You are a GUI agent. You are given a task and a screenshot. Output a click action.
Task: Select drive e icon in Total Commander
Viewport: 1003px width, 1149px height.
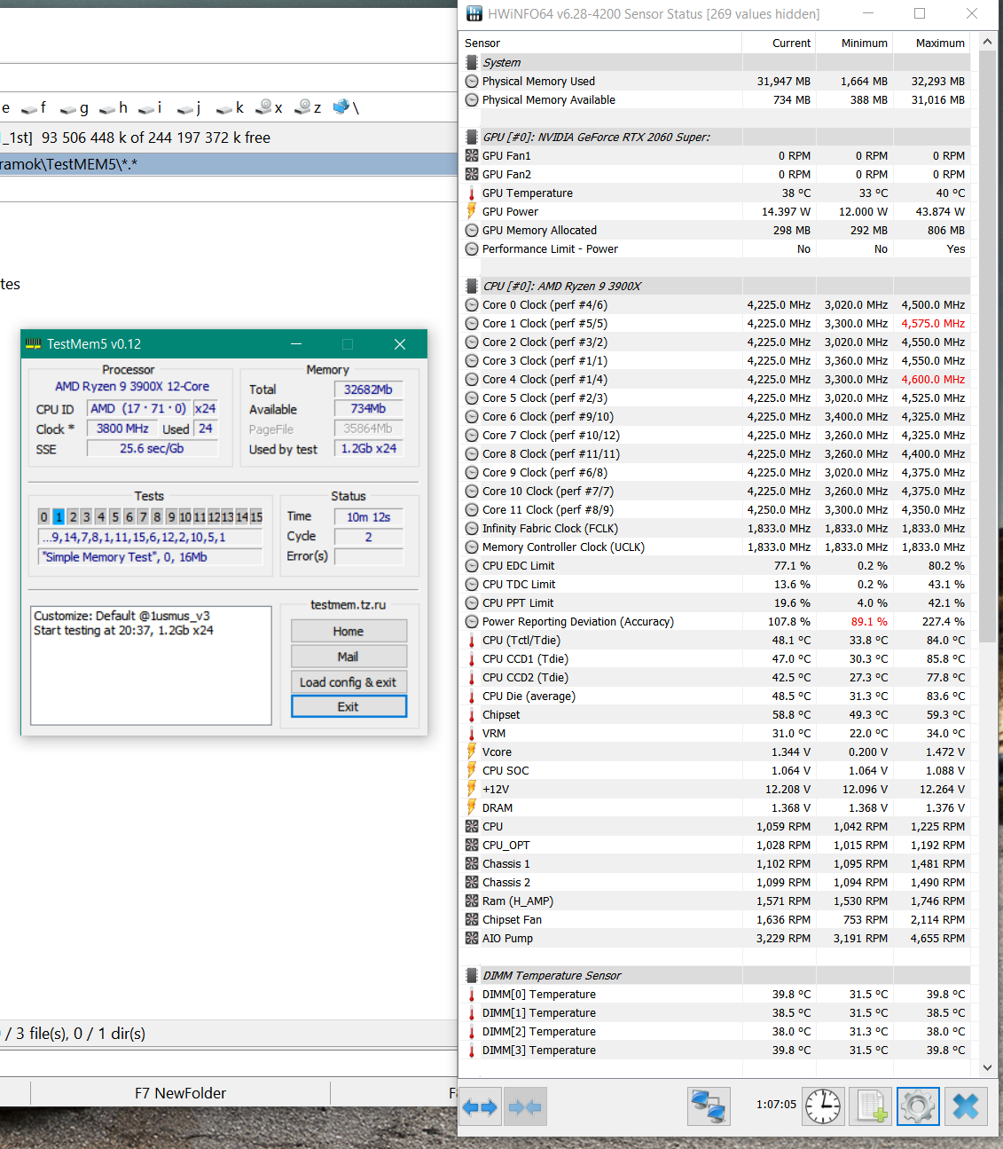point(5,108)
